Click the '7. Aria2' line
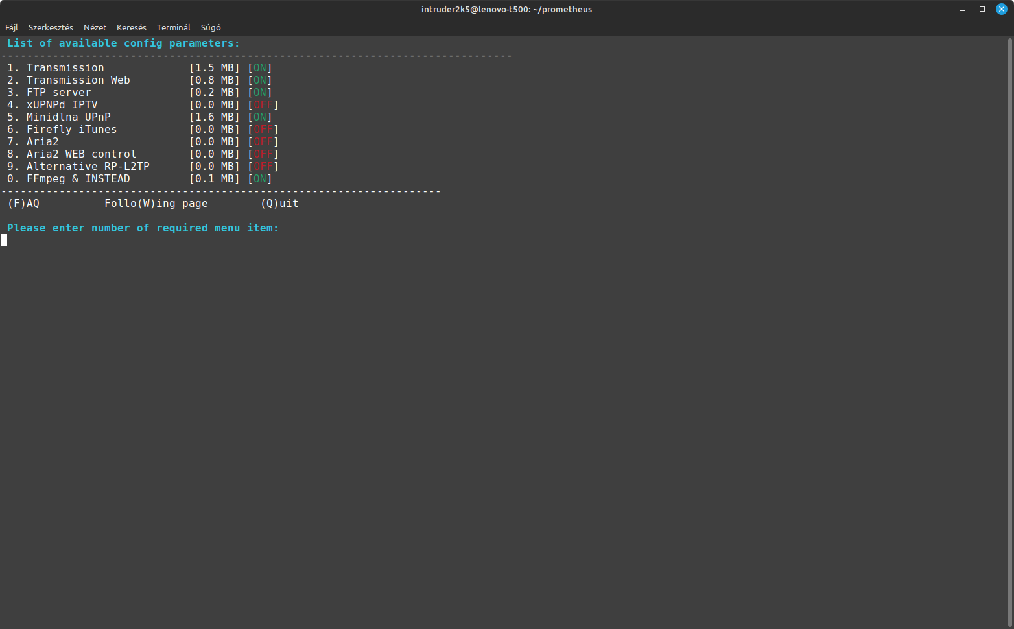 pos(143,142)
